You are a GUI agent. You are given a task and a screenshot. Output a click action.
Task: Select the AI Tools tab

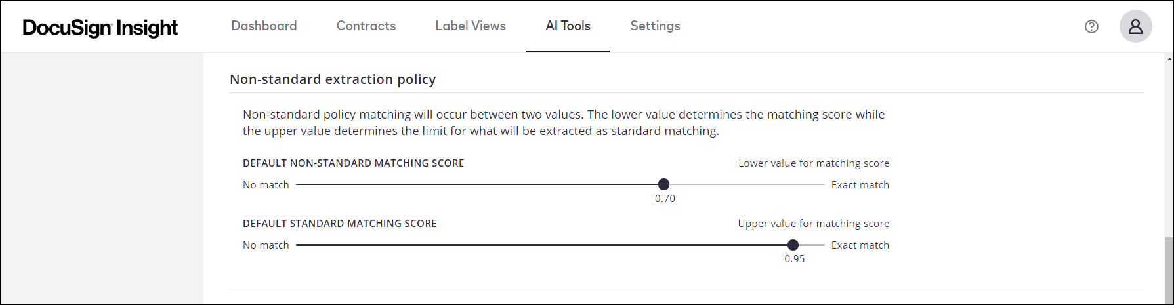(x=568, y=26)
